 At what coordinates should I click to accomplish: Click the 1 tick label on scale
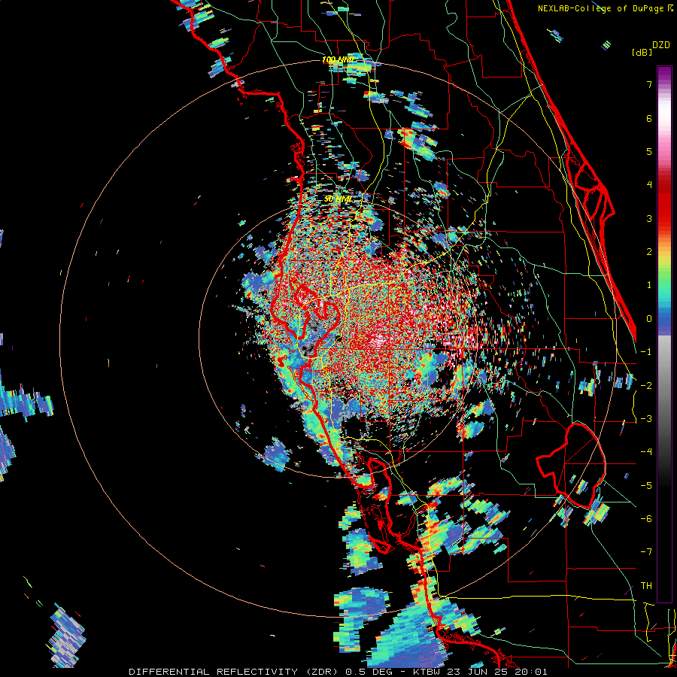649,285
